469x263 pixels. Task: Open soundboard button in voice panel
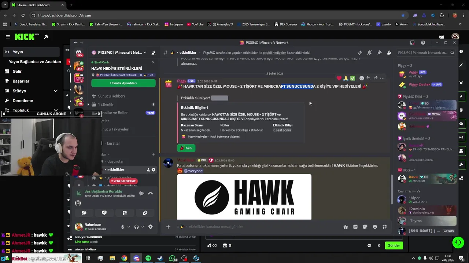(145, 213)
